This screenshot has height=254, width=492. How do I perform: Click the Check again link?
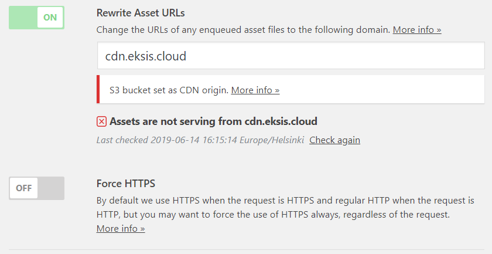tap(334, 140)
